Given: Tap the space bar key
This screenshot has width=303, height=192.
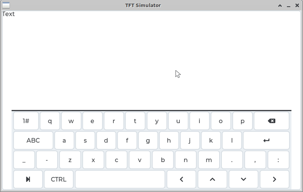Looking at the screenshot, I should click(x=120, y=179).
